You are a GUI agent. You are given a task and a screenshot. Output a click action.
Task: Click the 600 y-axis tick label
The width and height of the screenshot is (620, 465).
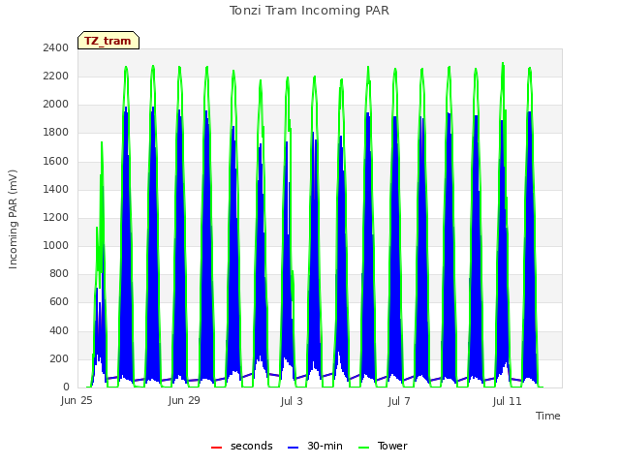pyautogui.click(x=59, y=302)
